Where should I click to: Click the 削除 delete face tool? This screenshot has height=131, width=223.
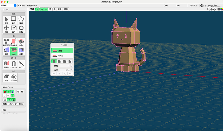tap(21, 42)
